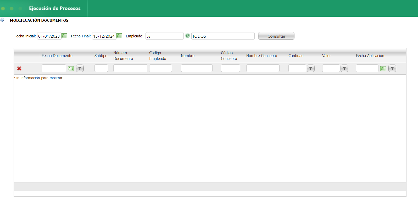The image size is (418, 198).
Task: Click the green help icon beside Empleado
Action: [x=187, y=36]
